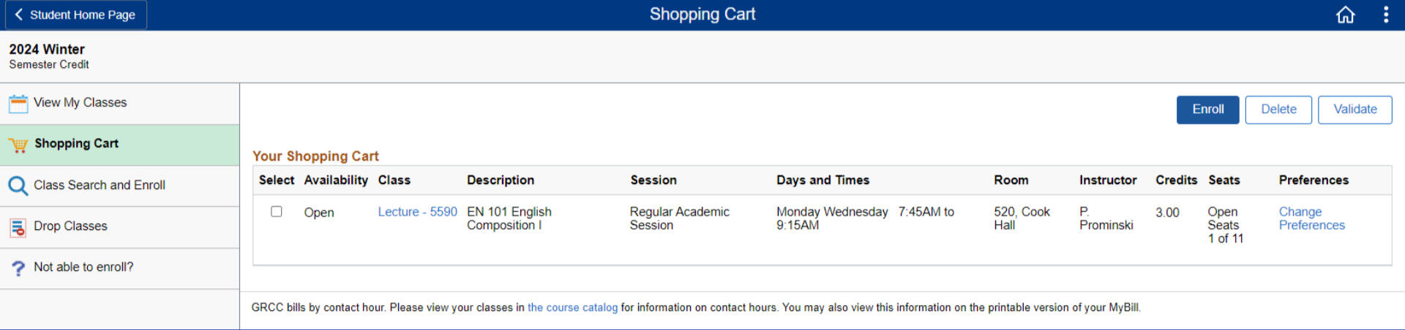
Task: Click the Drop Classes icon
Action: 18,227
